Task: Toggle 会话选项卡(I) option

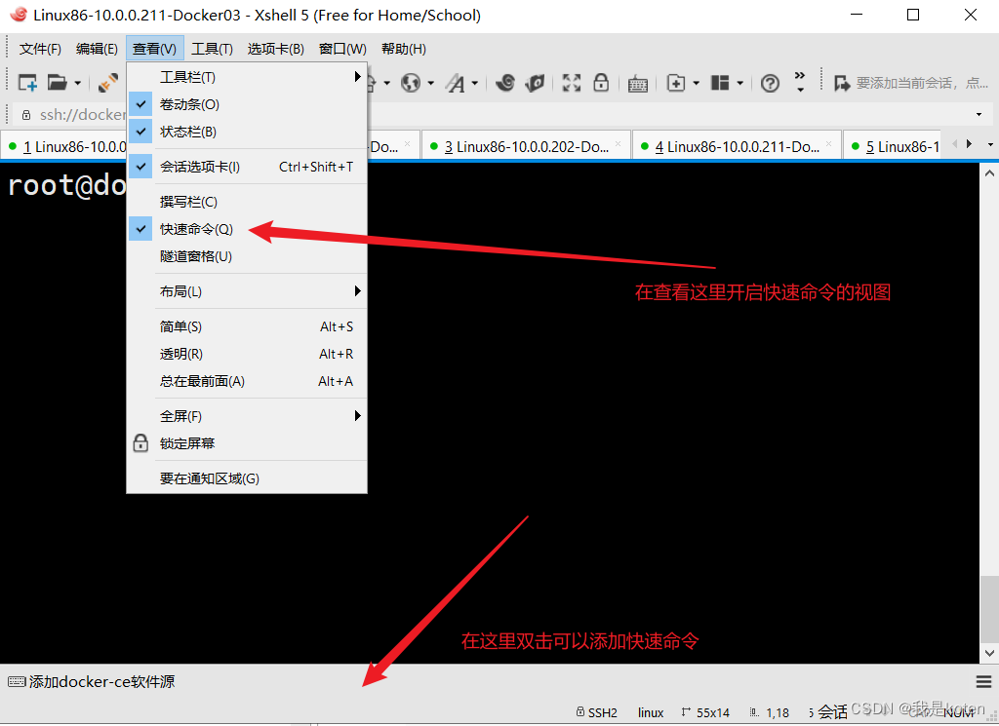Action: click(247, 167)
